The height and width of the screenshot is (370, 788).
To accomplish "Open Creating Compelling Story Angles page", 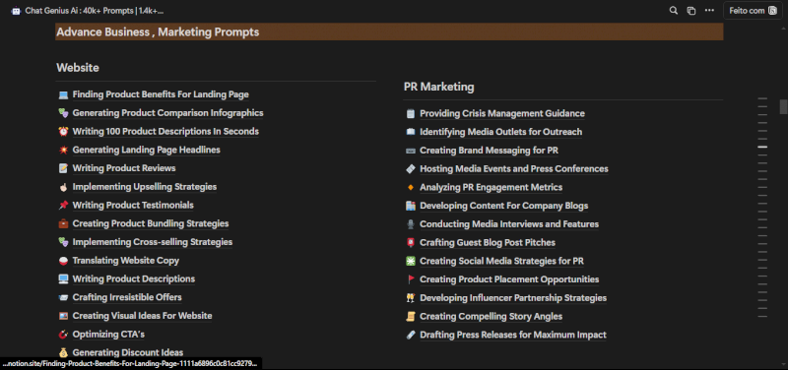I will click(491, 316).
